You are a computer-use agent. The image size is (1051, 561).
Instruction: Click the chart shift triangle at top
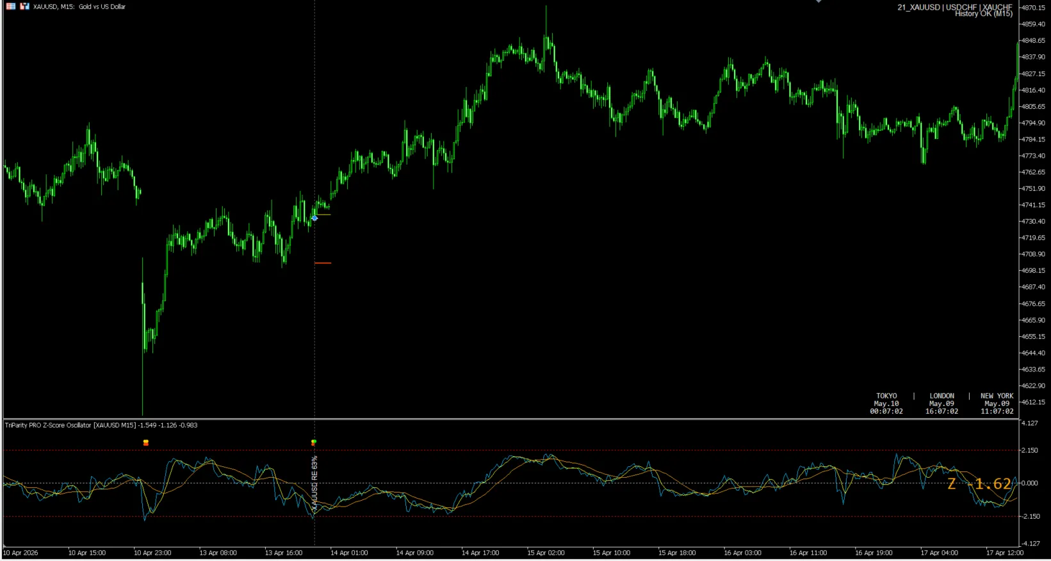point(818,1)
